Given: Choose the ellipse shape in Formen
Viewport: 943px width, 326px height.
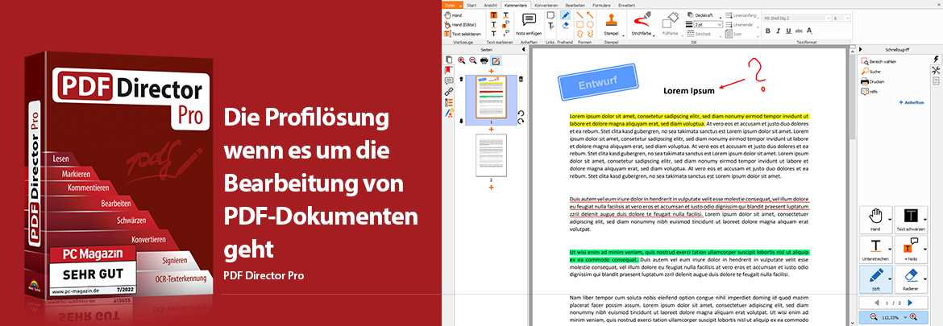Looking at the screenshot, I should click(591, 25).
